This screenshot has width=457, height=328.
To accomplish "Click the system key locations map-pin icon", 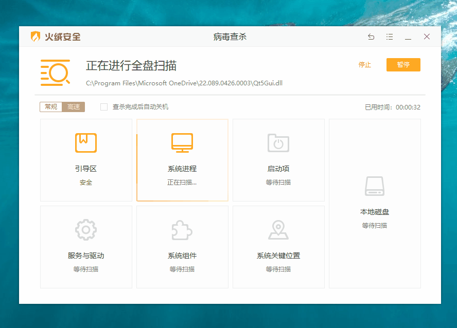I will [278, 230].
